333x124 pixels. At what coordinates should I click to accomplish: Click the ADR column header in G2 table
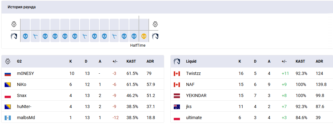coord(150,61)
